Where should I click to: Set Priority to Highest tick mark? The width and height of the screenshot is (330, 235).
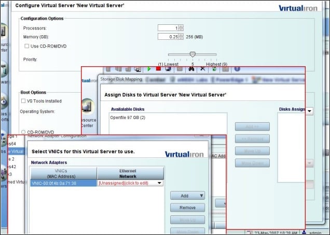[x=216, y=60]
